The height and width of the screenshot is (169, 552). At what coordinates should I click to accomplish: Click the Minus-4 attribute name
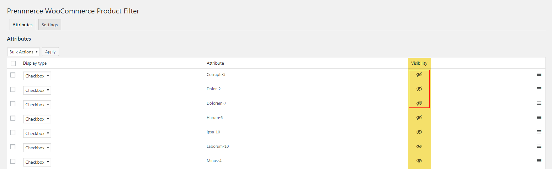[x=214, y=161]
